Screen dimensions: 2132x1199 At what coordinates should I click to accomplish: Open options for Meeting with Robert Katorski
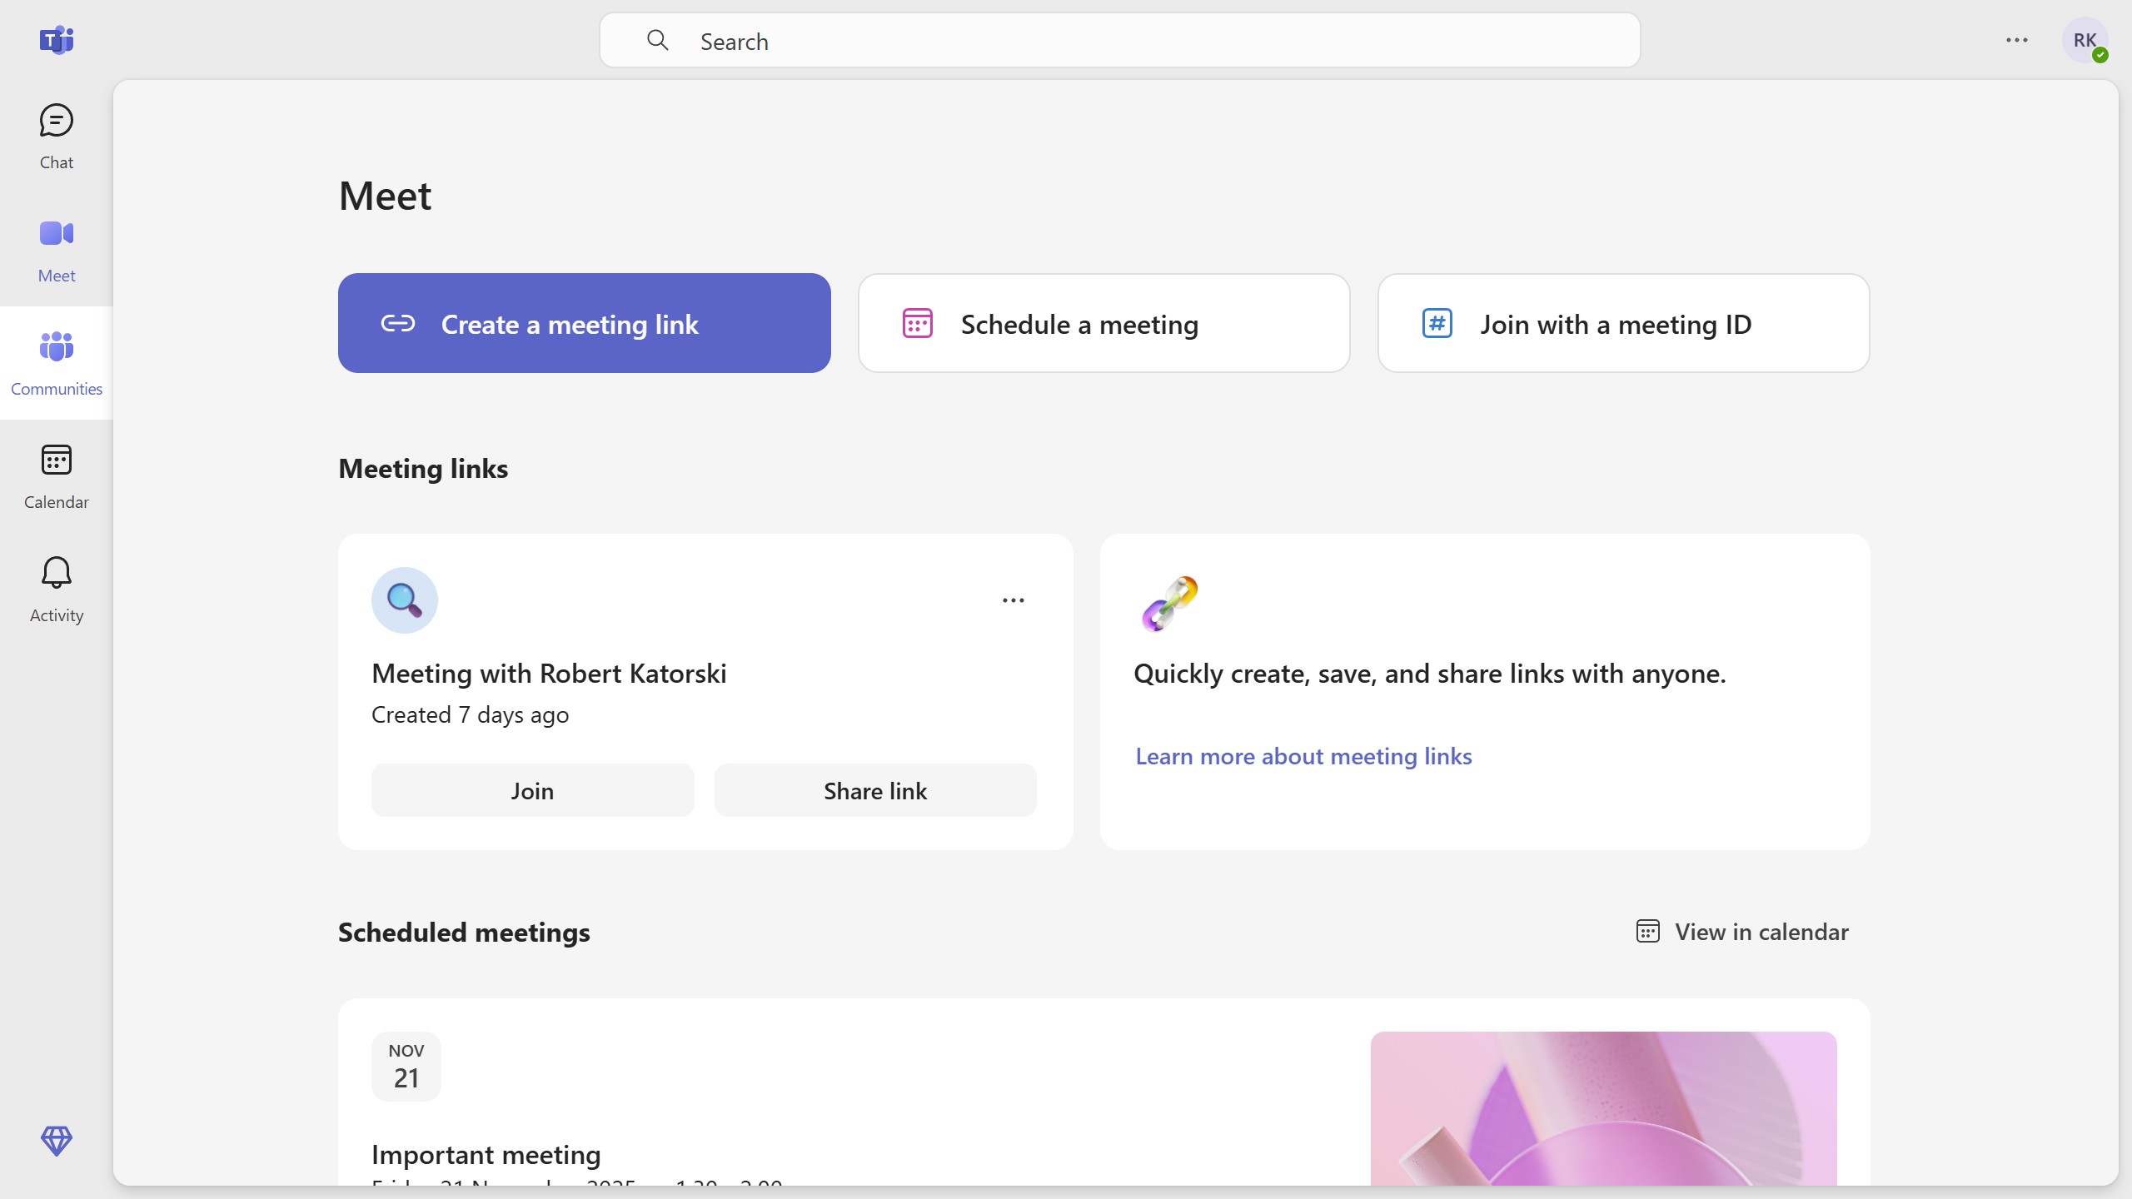(1013, 599)
